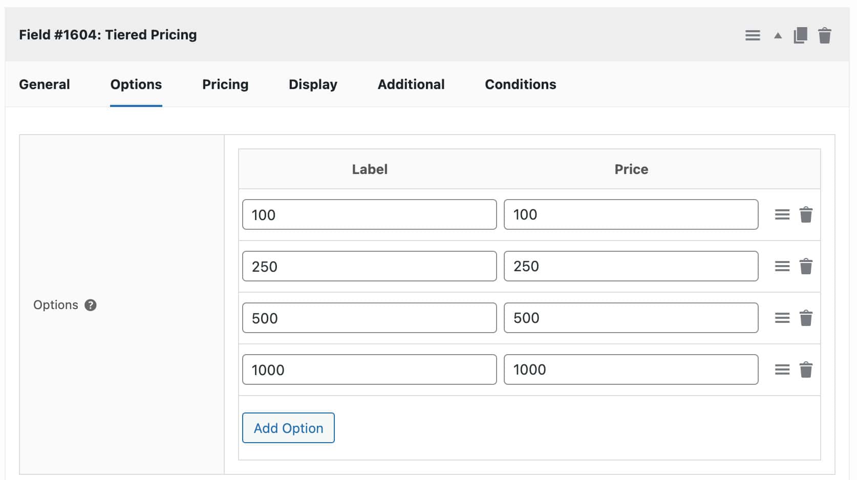The width and height of the screenshot is (857, 480).
Task: Click the Price input containing 1000
Action: pos(631,369)
